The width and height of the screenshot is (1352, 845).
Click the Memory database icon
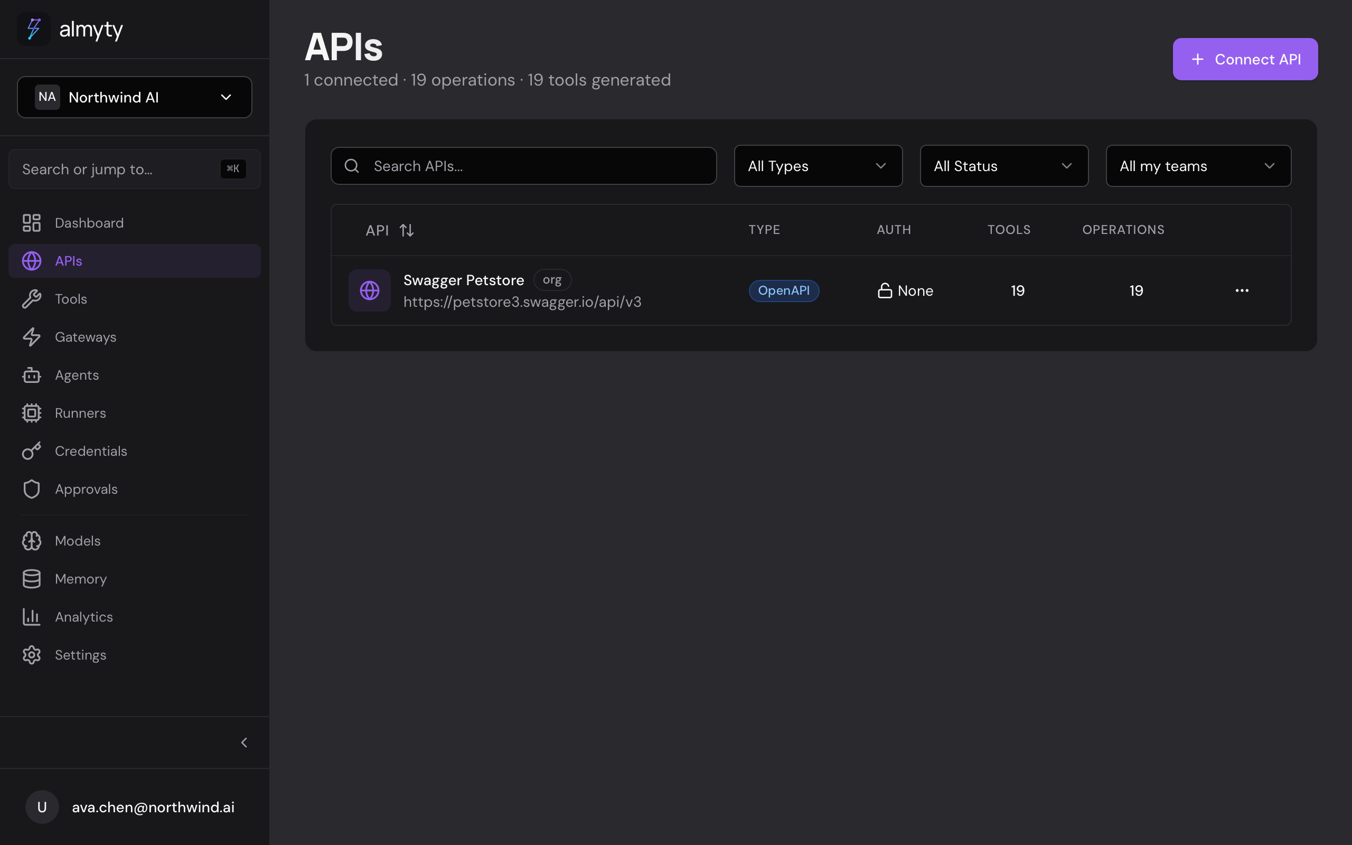click(x=31, y=579)
